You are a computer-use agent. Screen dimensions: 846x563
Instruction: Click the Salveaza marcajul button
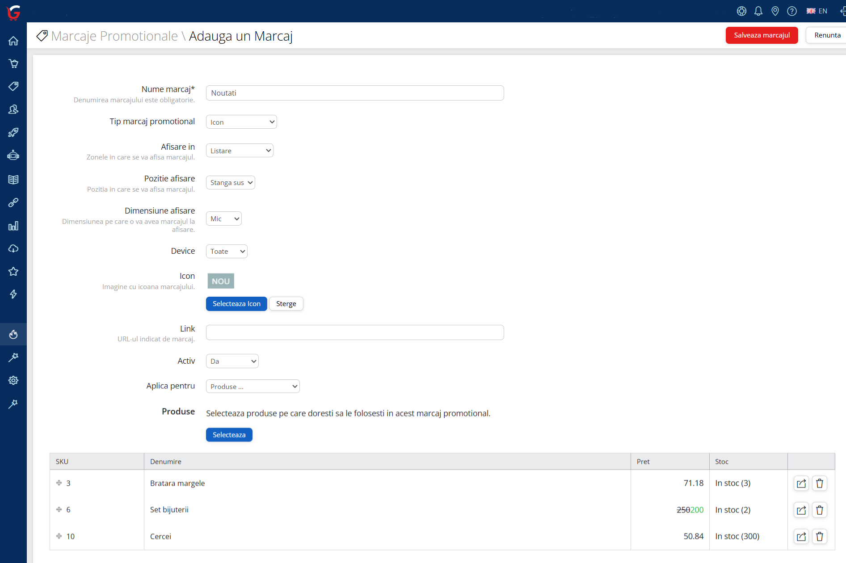click(762, 35)
